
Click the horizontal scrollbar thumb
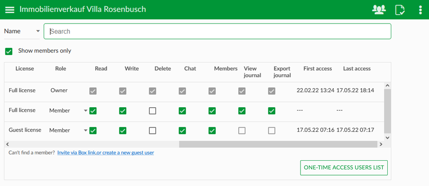point(278,144)
